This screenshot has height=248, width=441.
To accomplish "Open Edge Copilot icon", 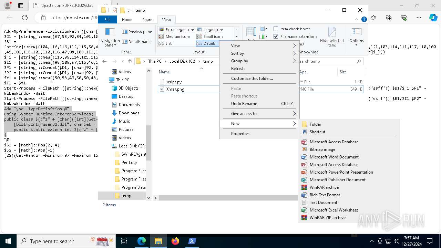I will 433,18.
